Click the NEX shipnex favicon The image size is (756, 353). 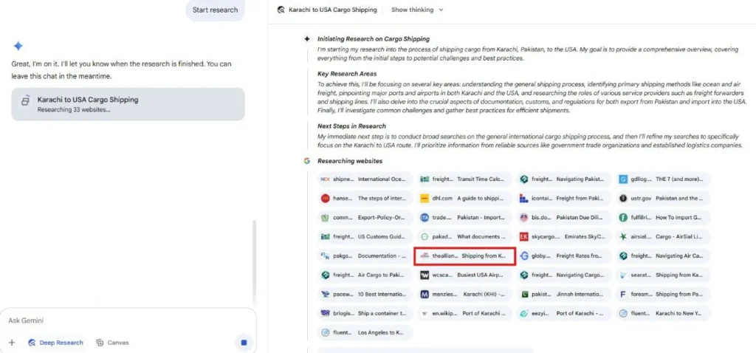tap(325, 179)
